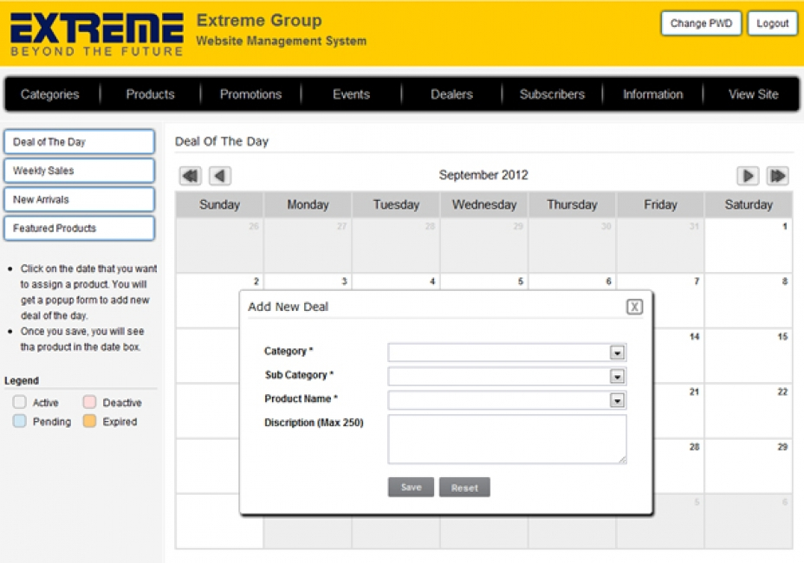Click the Expired legend swatch
The height and width of the screenshot is (563, 804).
click(90, 421)
